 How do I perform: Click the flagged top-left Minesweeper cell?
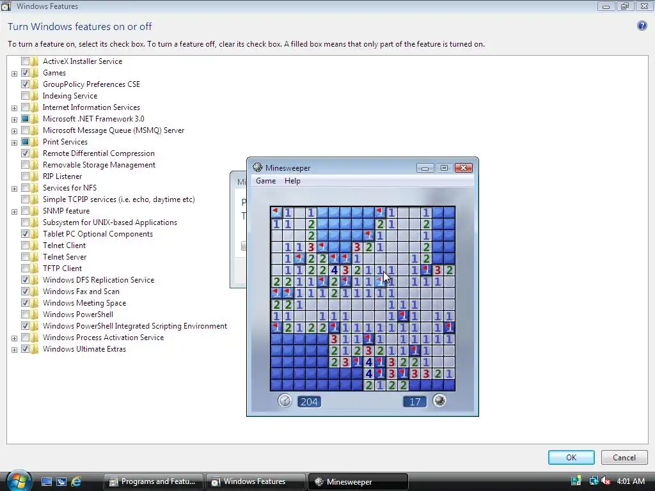tap(276, 212)
